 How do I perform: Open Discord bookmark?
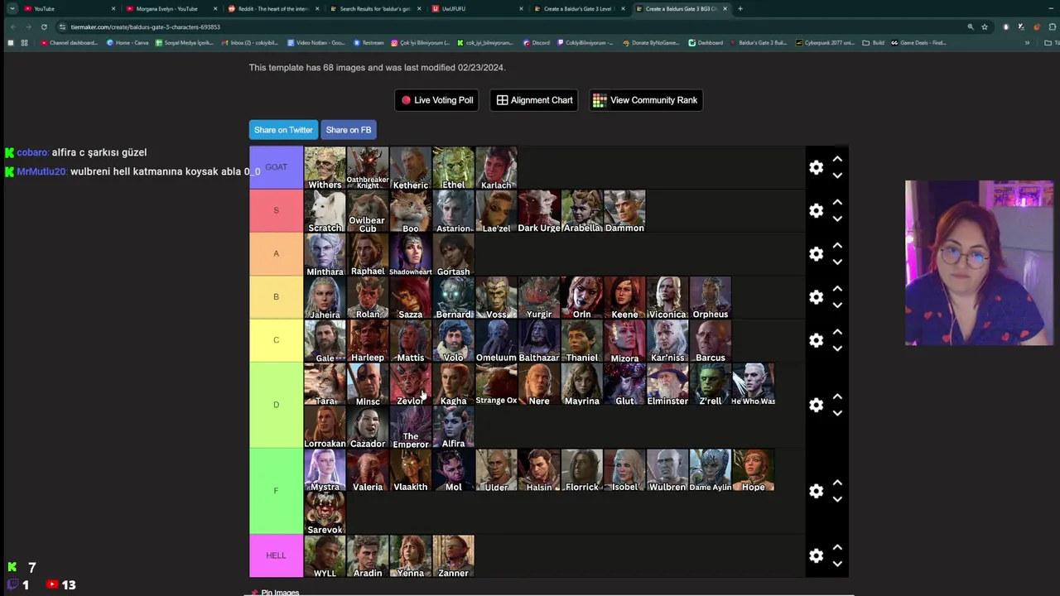[537, 42]
